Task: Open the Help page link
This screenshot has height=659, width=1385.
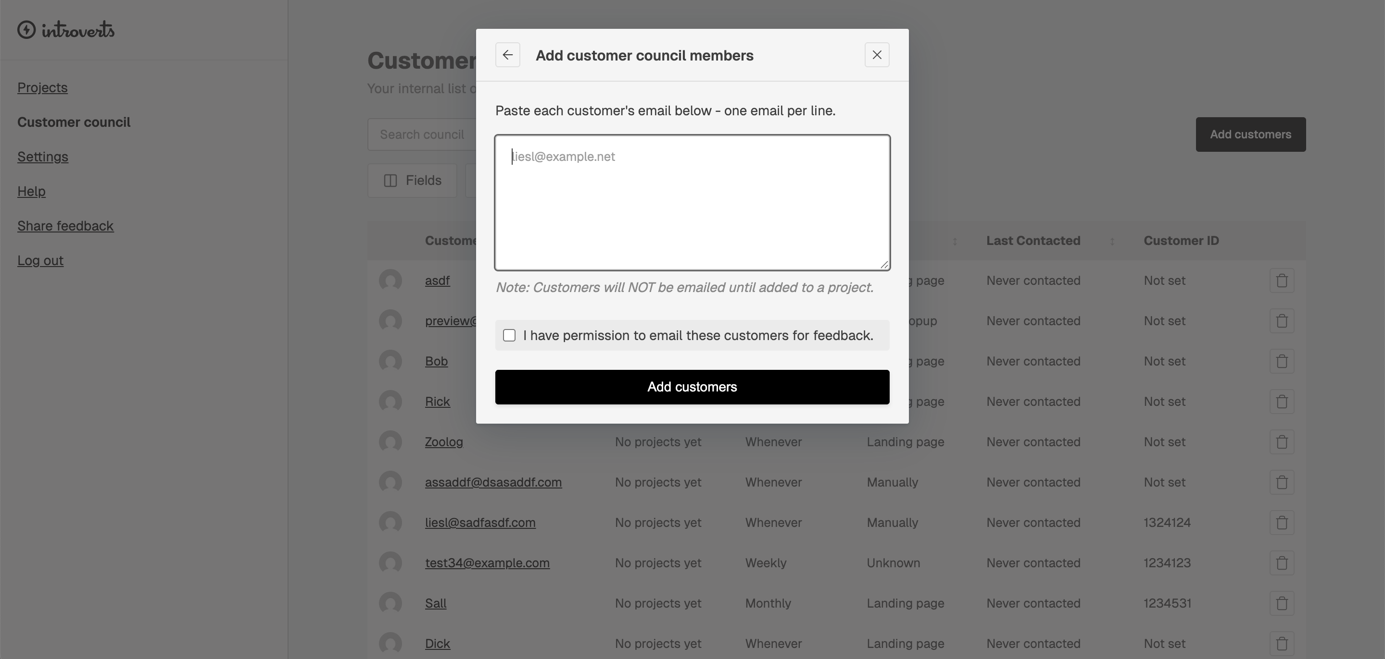Action: click(31, 191)
